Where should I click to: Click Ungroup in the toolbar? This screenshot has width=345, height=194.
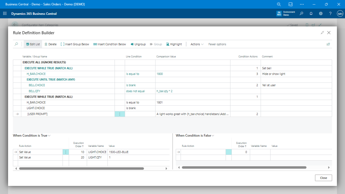click(138, 44)
